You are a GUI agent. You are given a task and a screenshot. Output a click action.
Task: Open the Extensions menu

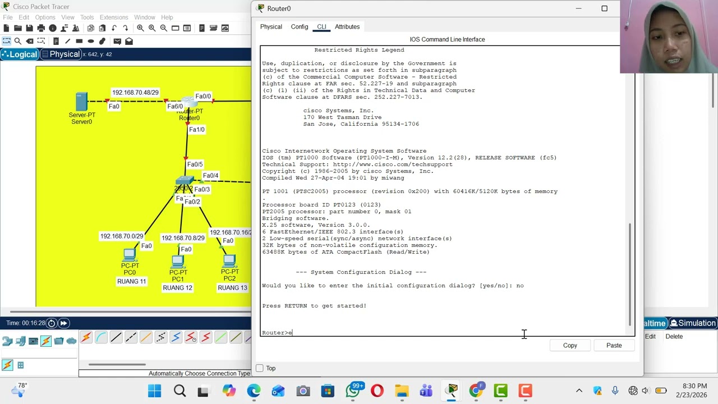[x=114, y=17]
